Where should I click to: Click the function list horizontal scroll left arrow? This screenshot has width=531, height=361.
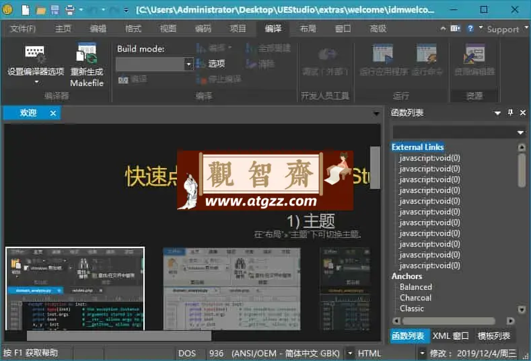click(x=396, y=321)
